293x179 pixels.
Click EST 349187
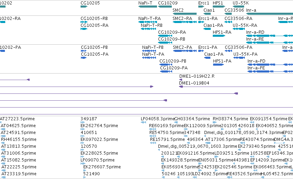click(x=83, y=122)
